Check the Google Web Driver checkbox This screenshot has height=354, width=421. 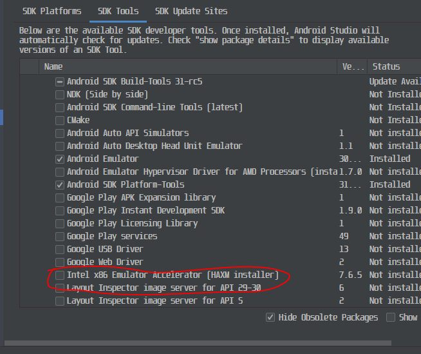(60, 262)
